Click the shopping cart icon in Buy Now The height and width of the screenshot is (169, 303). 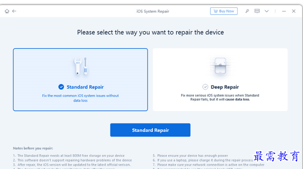tap(216, 11)
